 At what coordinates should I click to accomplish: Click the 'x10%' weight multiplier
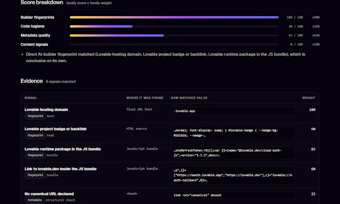pyautogui.click(x=316, y=44)
